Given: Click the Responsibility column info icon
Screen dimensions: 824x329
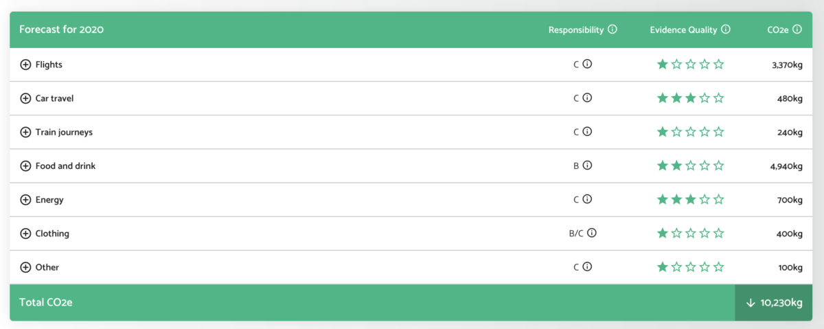Looking at the screenshot, I should click(613, 30).
